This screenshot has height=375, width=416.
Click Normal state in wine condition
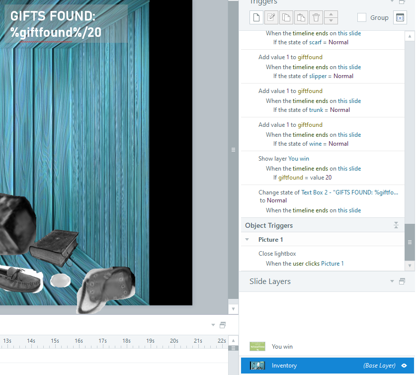click(338, 144)
